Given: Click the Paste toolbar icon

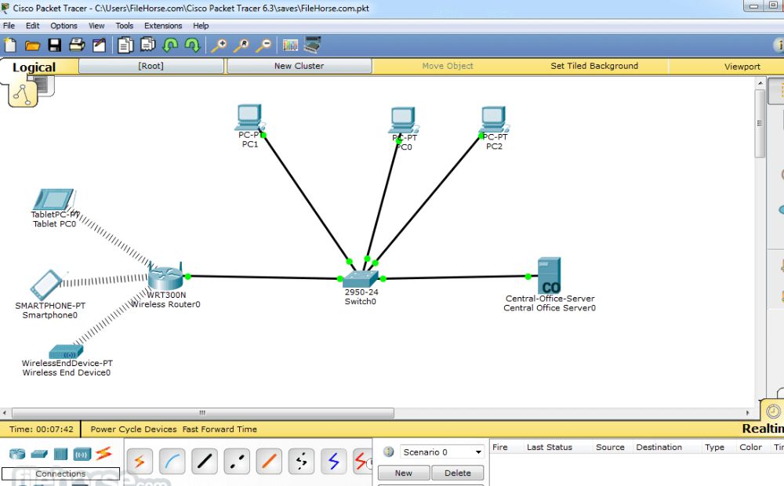Looking at the screenshot, I should 148,45.
